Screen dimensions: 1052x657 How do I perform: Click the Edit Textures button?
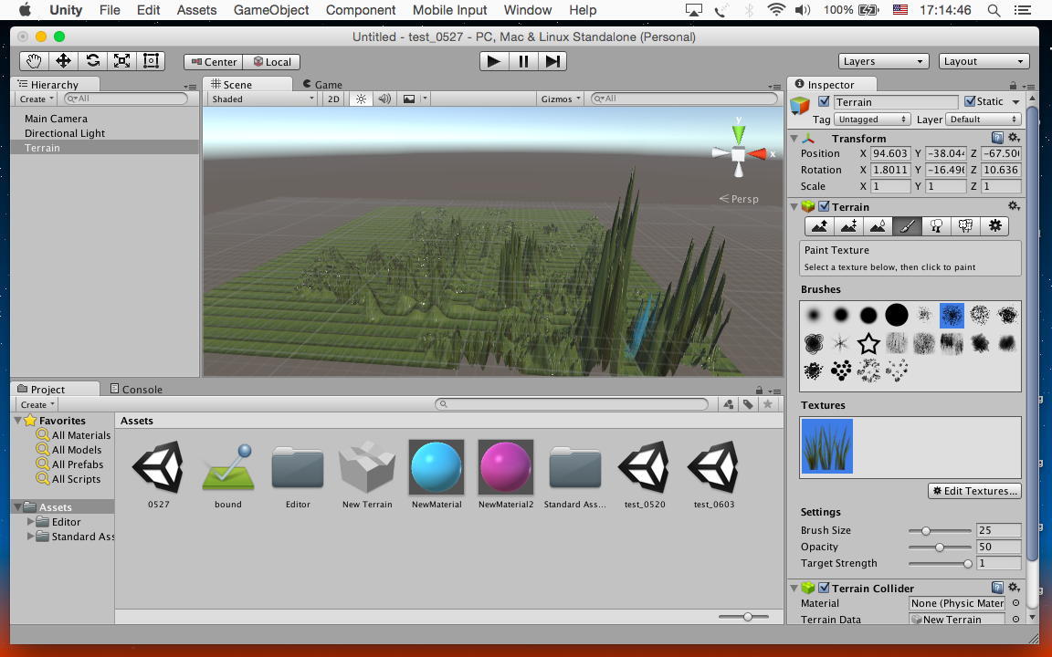pyautogui.click(x=975, y=491)
